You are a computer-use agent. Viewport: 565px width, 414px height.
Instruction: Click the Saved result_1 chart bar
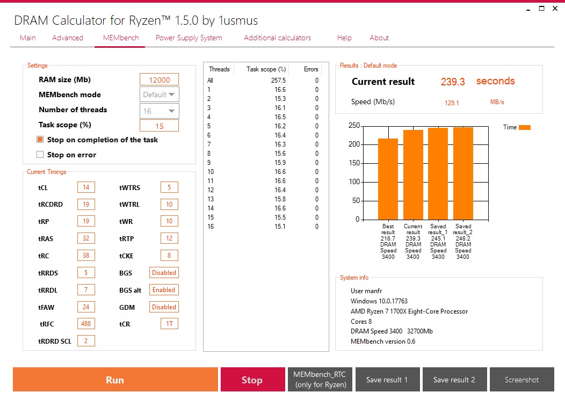438,173
